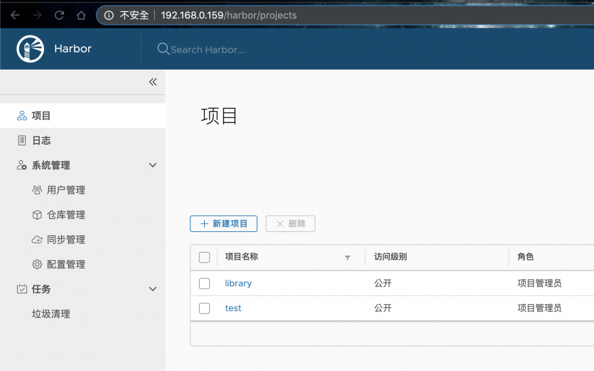Image resolution: width=594 pixels, height=371 pixels.
Task: Click the search magnifier icon
Action: 163,49
